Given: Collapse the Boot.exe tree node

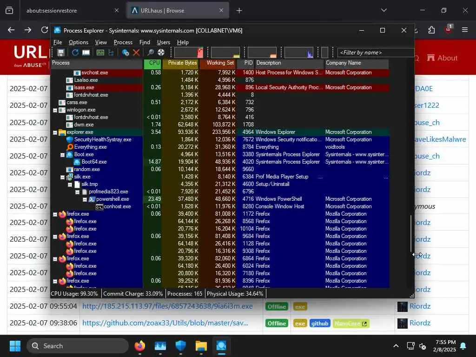Looking at the screenshot, I should tap(63, 155).
